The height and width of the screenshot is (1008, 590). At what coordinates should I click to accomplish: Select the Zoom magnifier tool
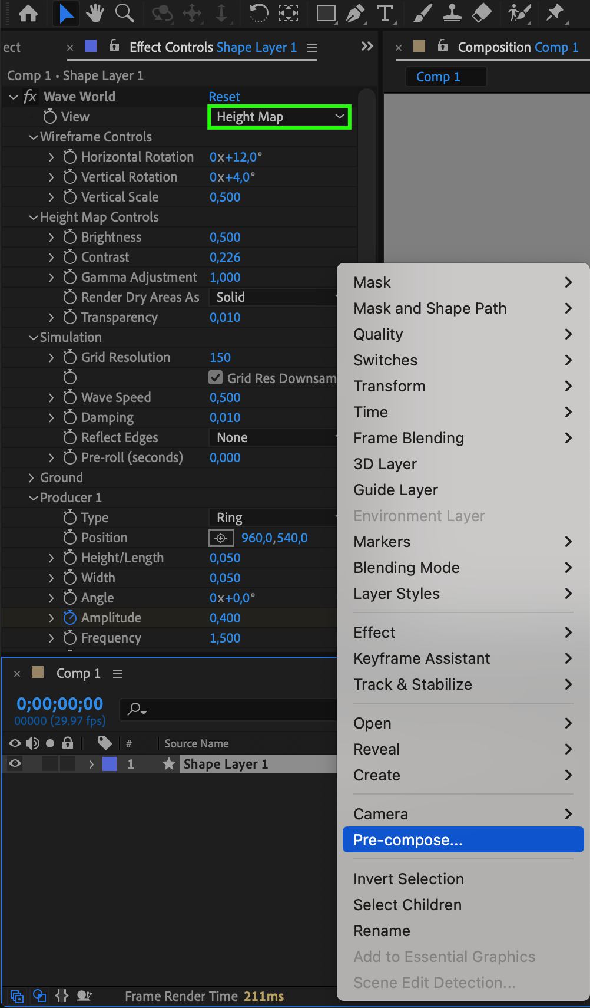coord(124,13)
